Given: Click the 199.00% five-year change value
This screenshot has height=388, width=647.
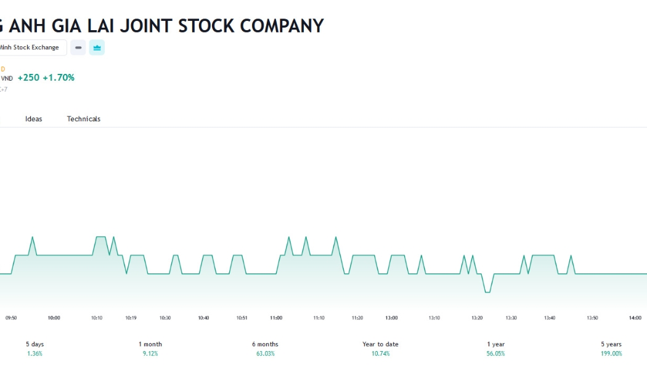Looking at the screenshot, I should 611,354.
